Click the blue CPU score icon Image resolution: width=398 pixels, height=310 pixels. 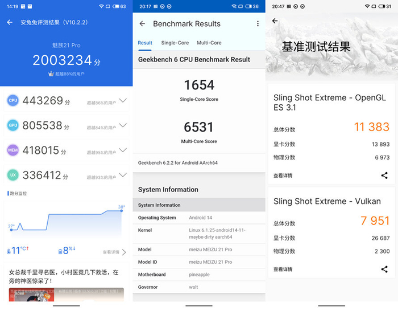pyautogui.click(x=13, y=100)
